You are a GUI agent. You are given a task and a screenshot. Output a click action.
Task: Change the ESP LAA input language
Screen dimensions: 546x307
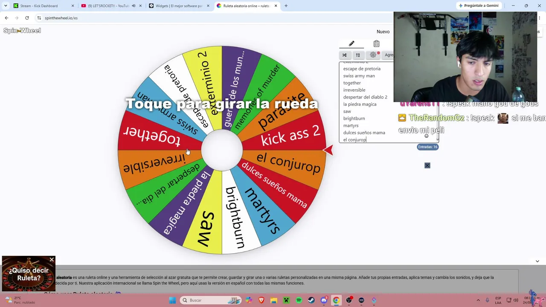point(498,300)
